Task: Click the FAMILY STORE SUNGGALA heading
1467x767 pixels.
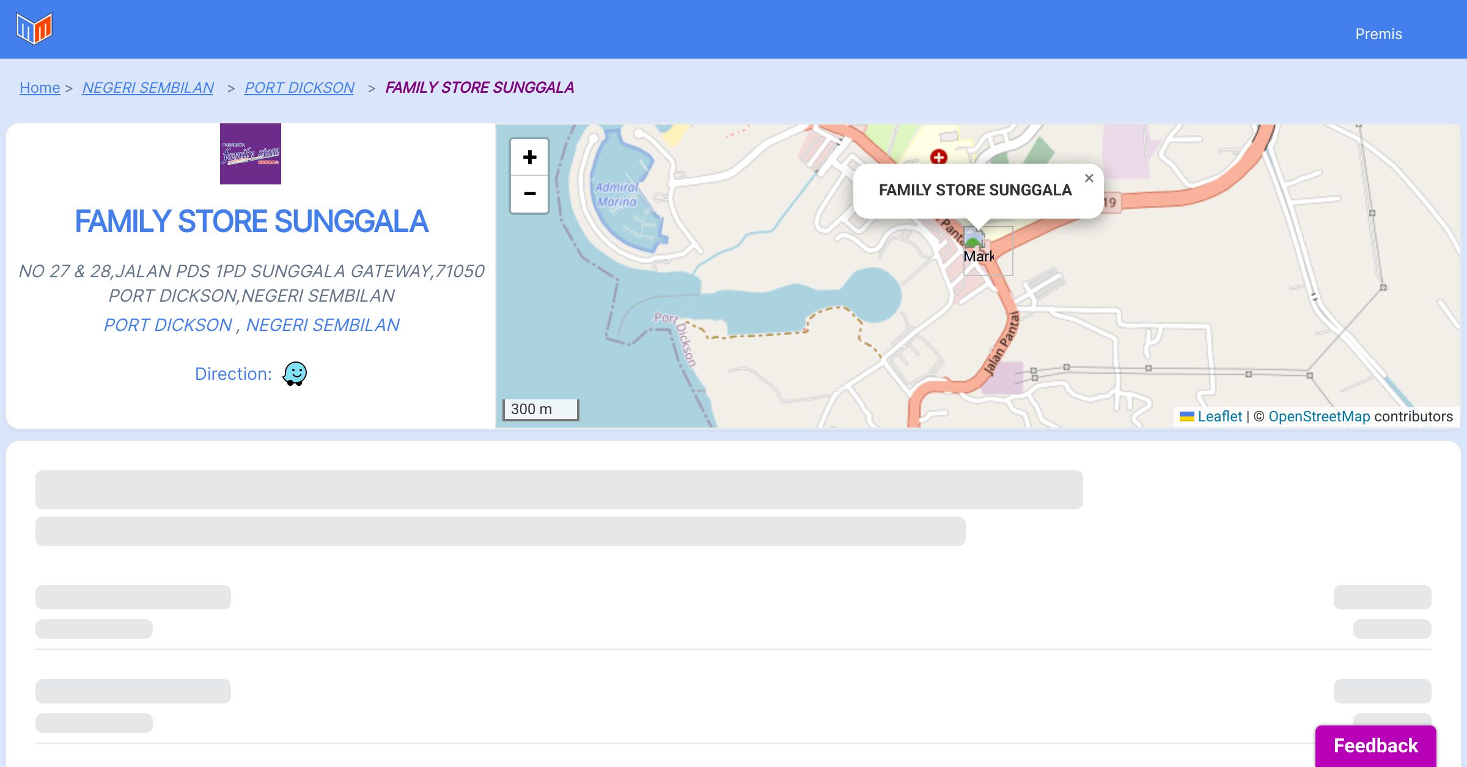Action: pyautogui.click(x=251, y=221)
